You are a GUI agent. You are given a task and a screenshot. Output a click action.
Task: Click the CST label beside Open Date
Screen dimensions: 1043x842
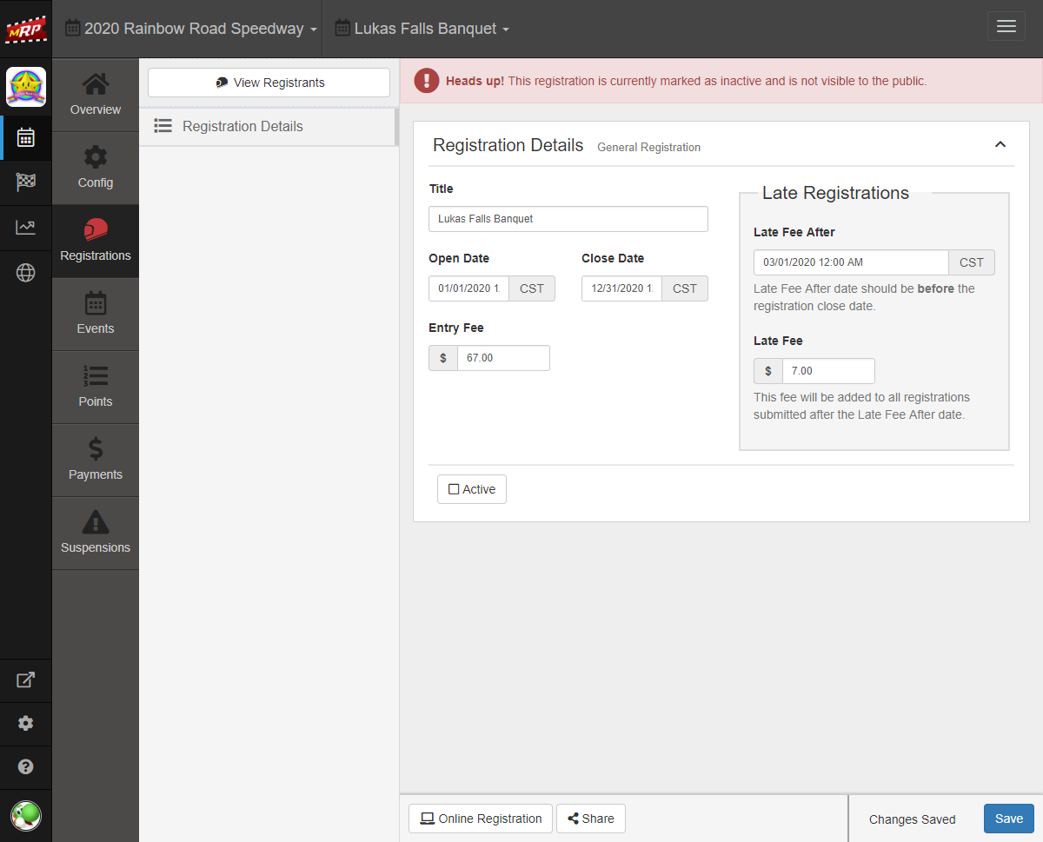[532, 288]
